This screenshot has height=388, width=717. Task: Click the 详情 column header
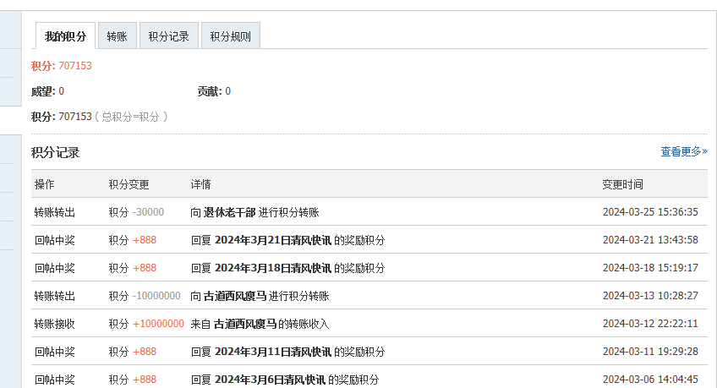tap(200, 184)
